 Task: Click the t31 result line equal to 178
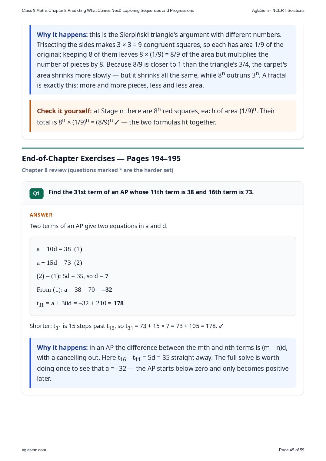(80, 303)
